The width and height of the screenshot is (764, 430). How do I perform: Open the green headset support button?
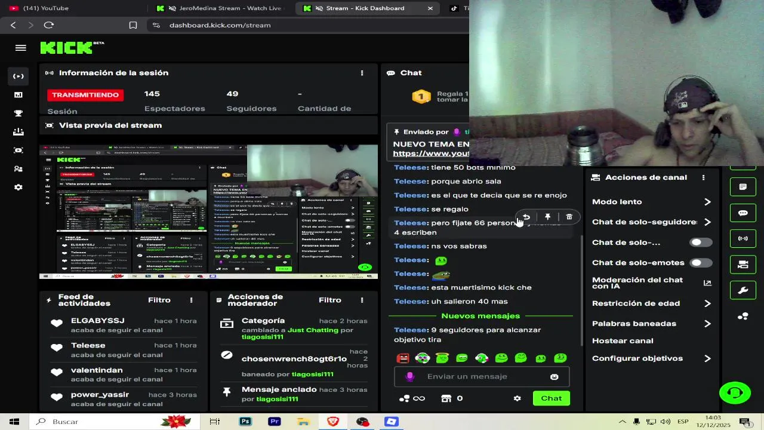[735, 393]
